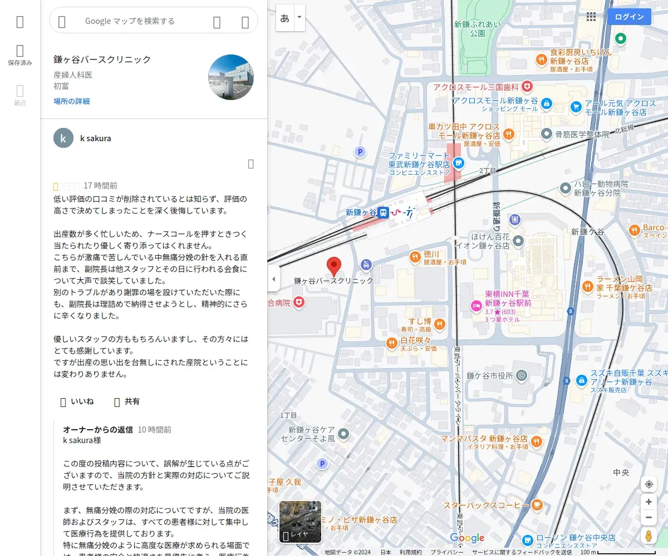
Task: Click the 串カツ田中 restaurant marker
Action: click(x=508, y=133)
